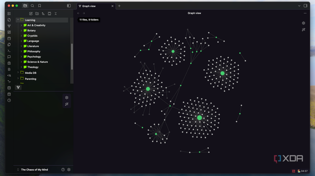315x176 pixels.
Task: Create a new note from file explorer toolbar
Action: pyautogui.click(x=31, y=14)
